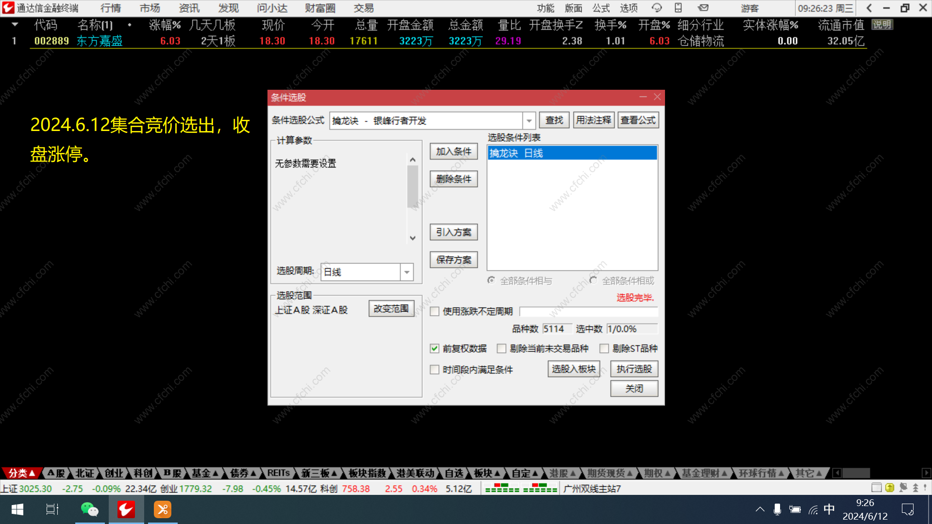Click the 改变范围 button
Screen dimensions: 932x524
tap(391, 309)
